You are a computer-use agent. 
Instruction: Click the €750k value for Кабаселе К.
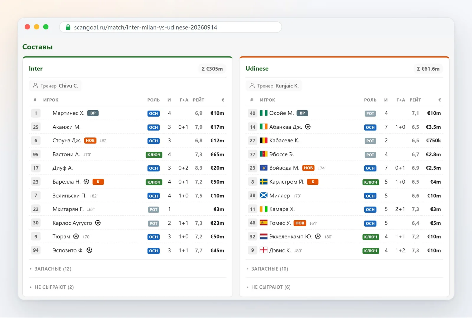[433, 140]
